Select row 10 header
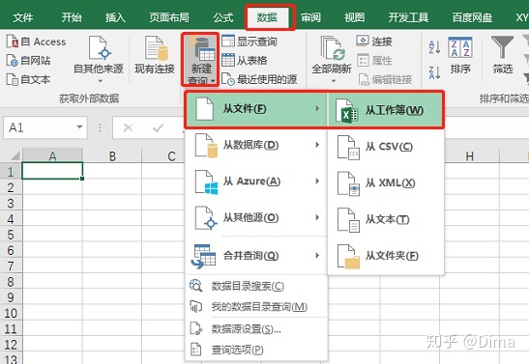Viewport: 529px width, 364px height. [11, 314]
